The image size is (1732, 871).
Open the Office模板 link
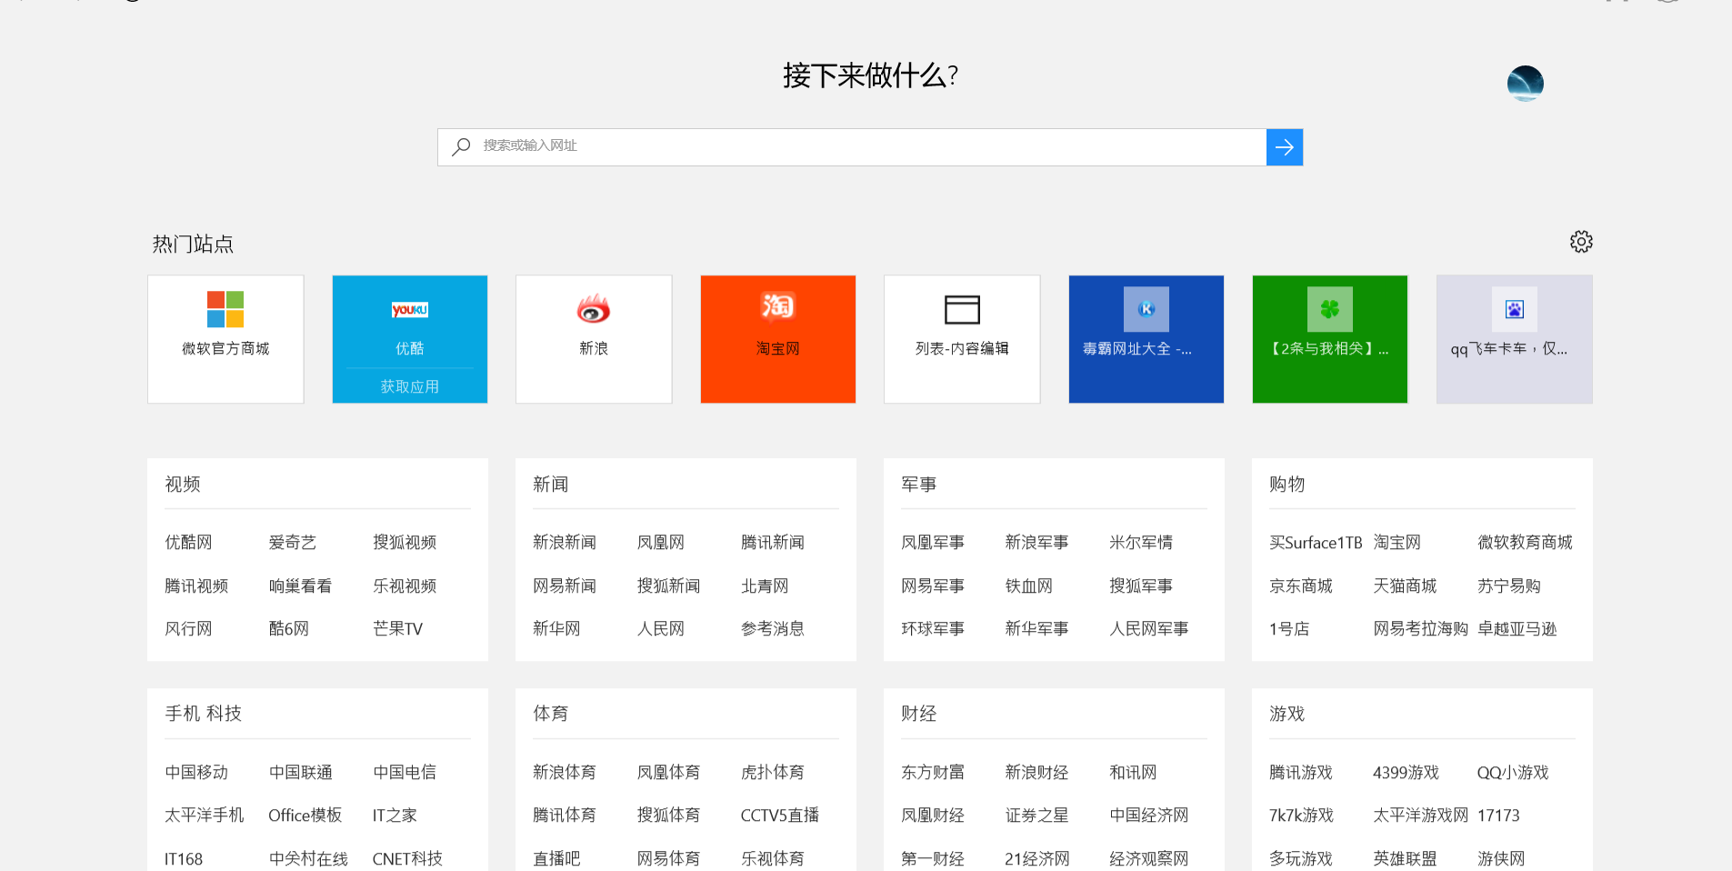point(305,816)
